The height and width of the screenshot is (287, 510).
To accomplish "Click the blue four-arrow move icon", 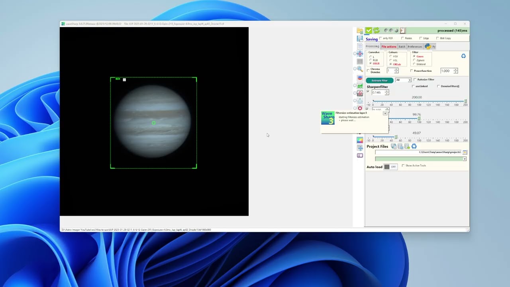I will click(x=360, y=148).
